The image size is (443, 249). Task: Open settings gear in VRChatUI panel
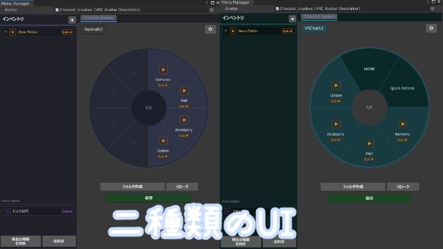click(x=431, y=28)
